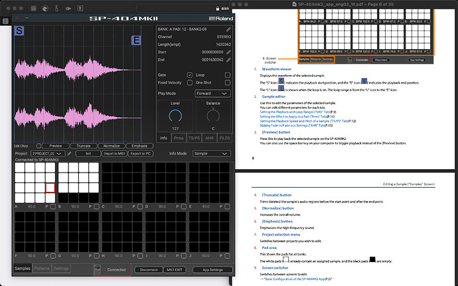Click the MKII EXIT button
458x286 pixels.
(175, 269)
